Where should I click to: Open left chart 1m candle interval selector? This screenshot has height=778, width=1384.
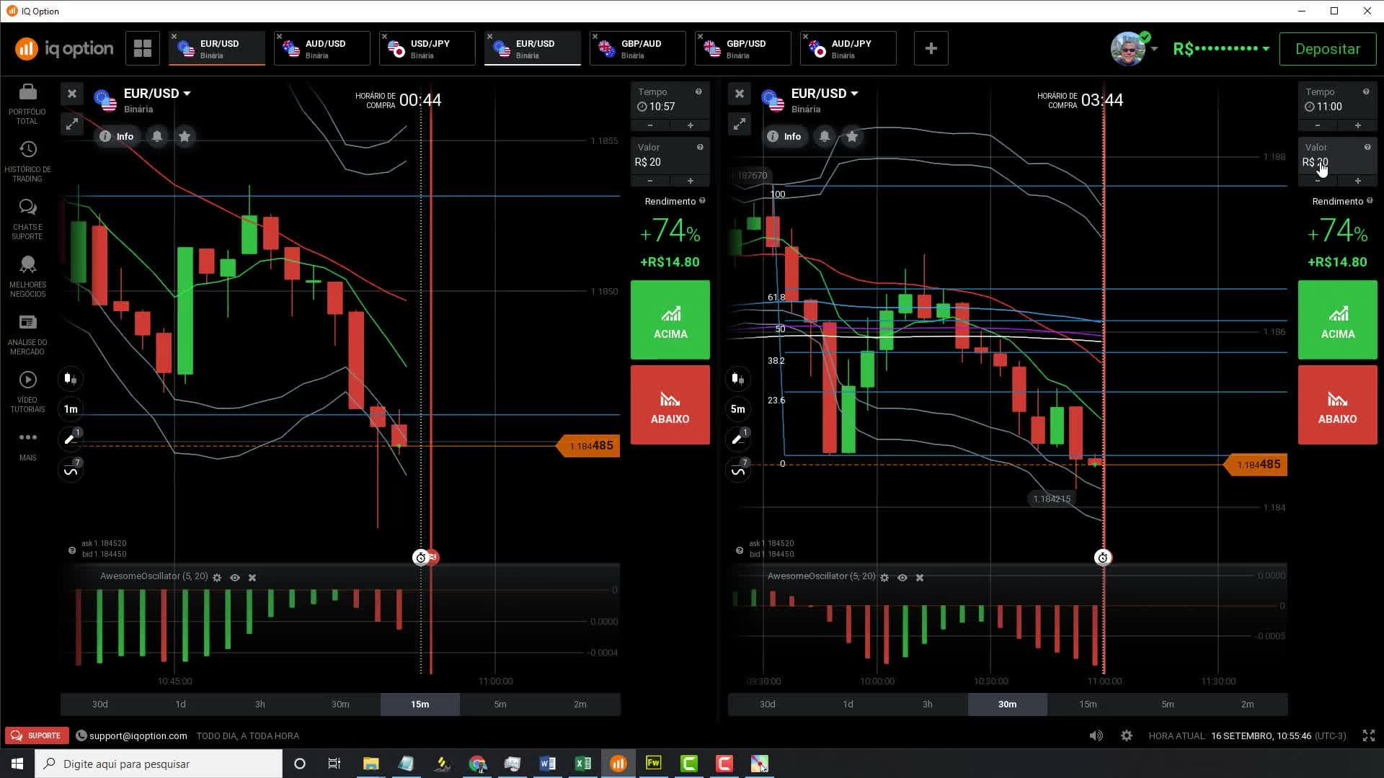(71, 409)
